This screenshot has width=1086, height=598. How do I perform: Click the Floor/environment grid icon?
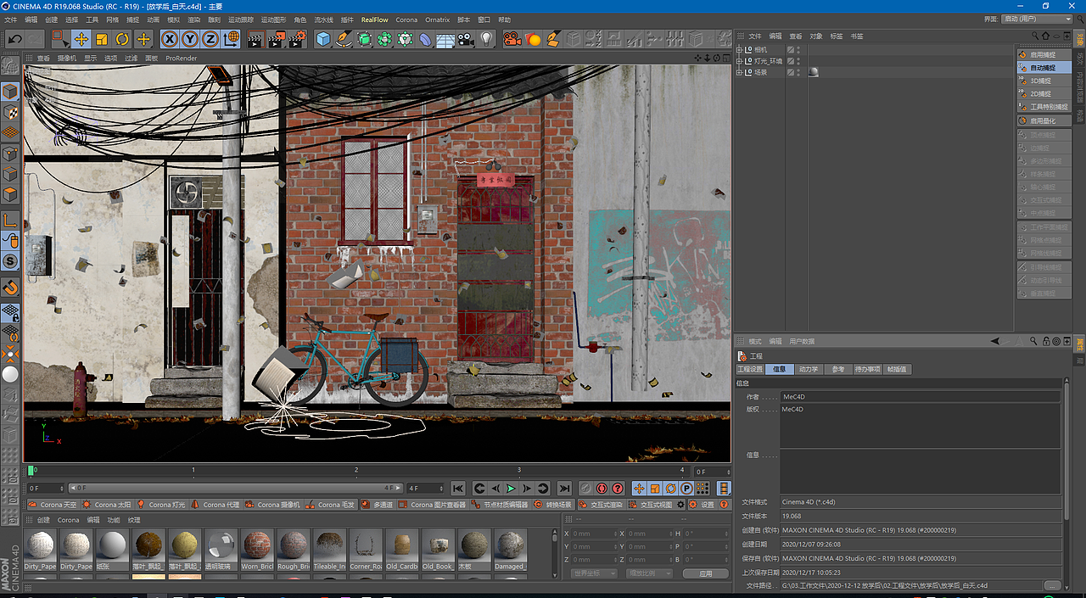[x=445, y=39]
